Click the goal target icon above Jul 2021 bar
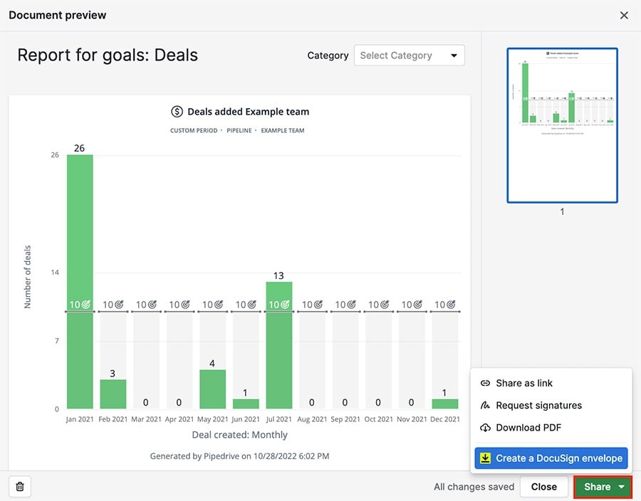 286,304
